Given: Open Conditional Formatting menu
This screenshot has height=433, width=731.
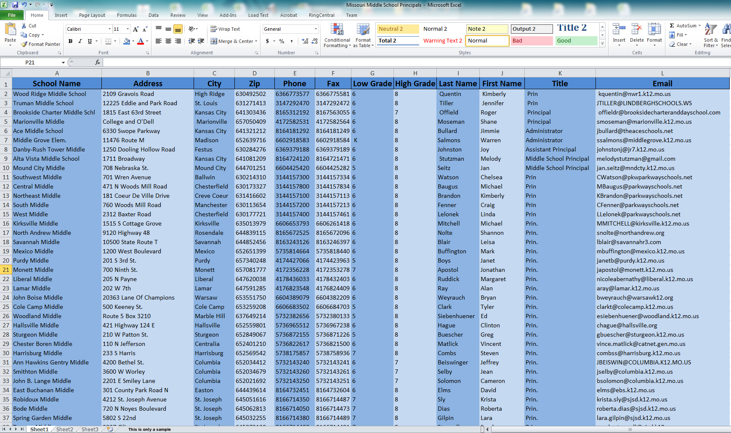Looking at the screenshot, I should pos(337,35).
